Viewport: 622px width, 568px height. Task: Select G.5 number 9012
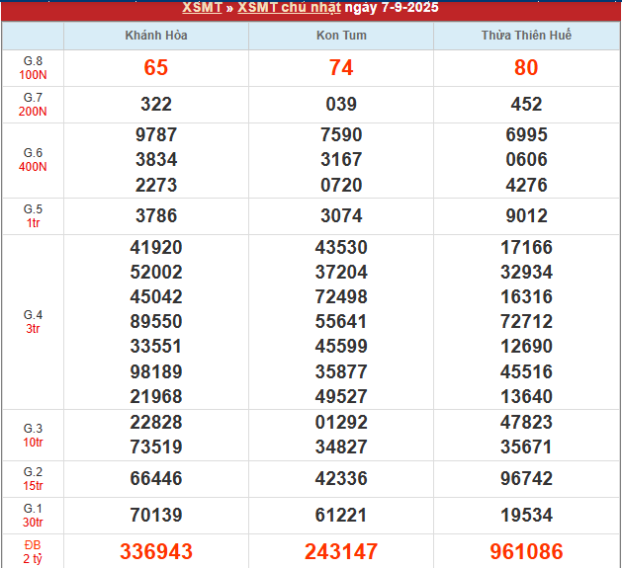click(x=526, y=216)
